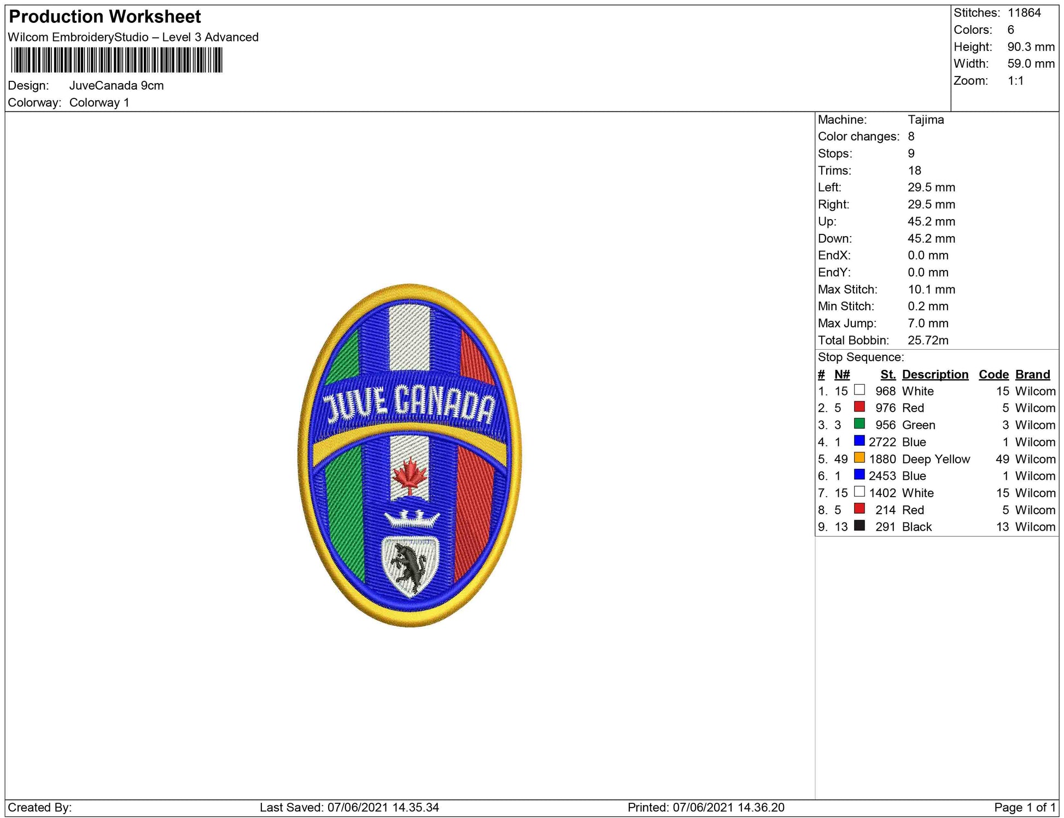
Task: Click the Juve Canada embroidered badge preview
Action: pyautogui.click(x=410, y=455)
